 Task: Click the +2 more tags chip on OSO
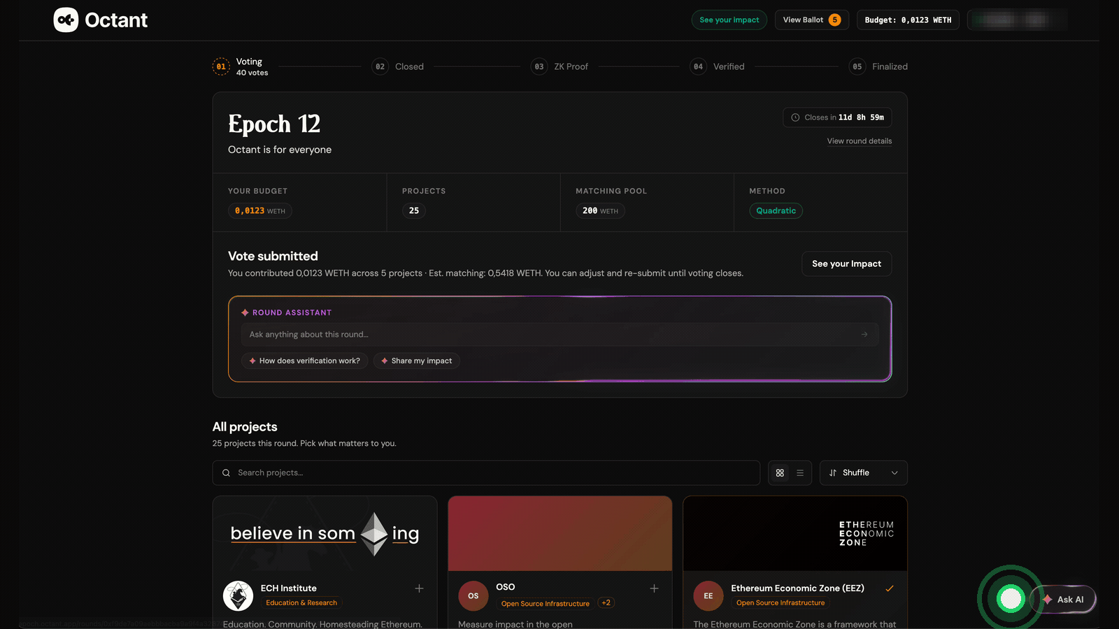point(606,603)
